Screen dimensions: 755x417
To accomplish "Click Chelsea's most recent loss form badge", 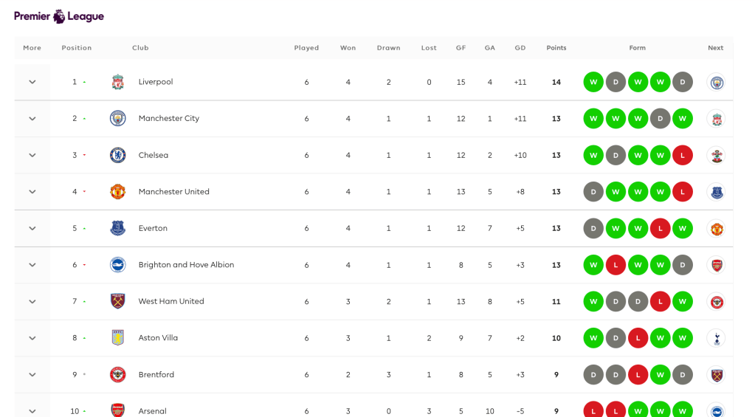I will coord(683,155).
